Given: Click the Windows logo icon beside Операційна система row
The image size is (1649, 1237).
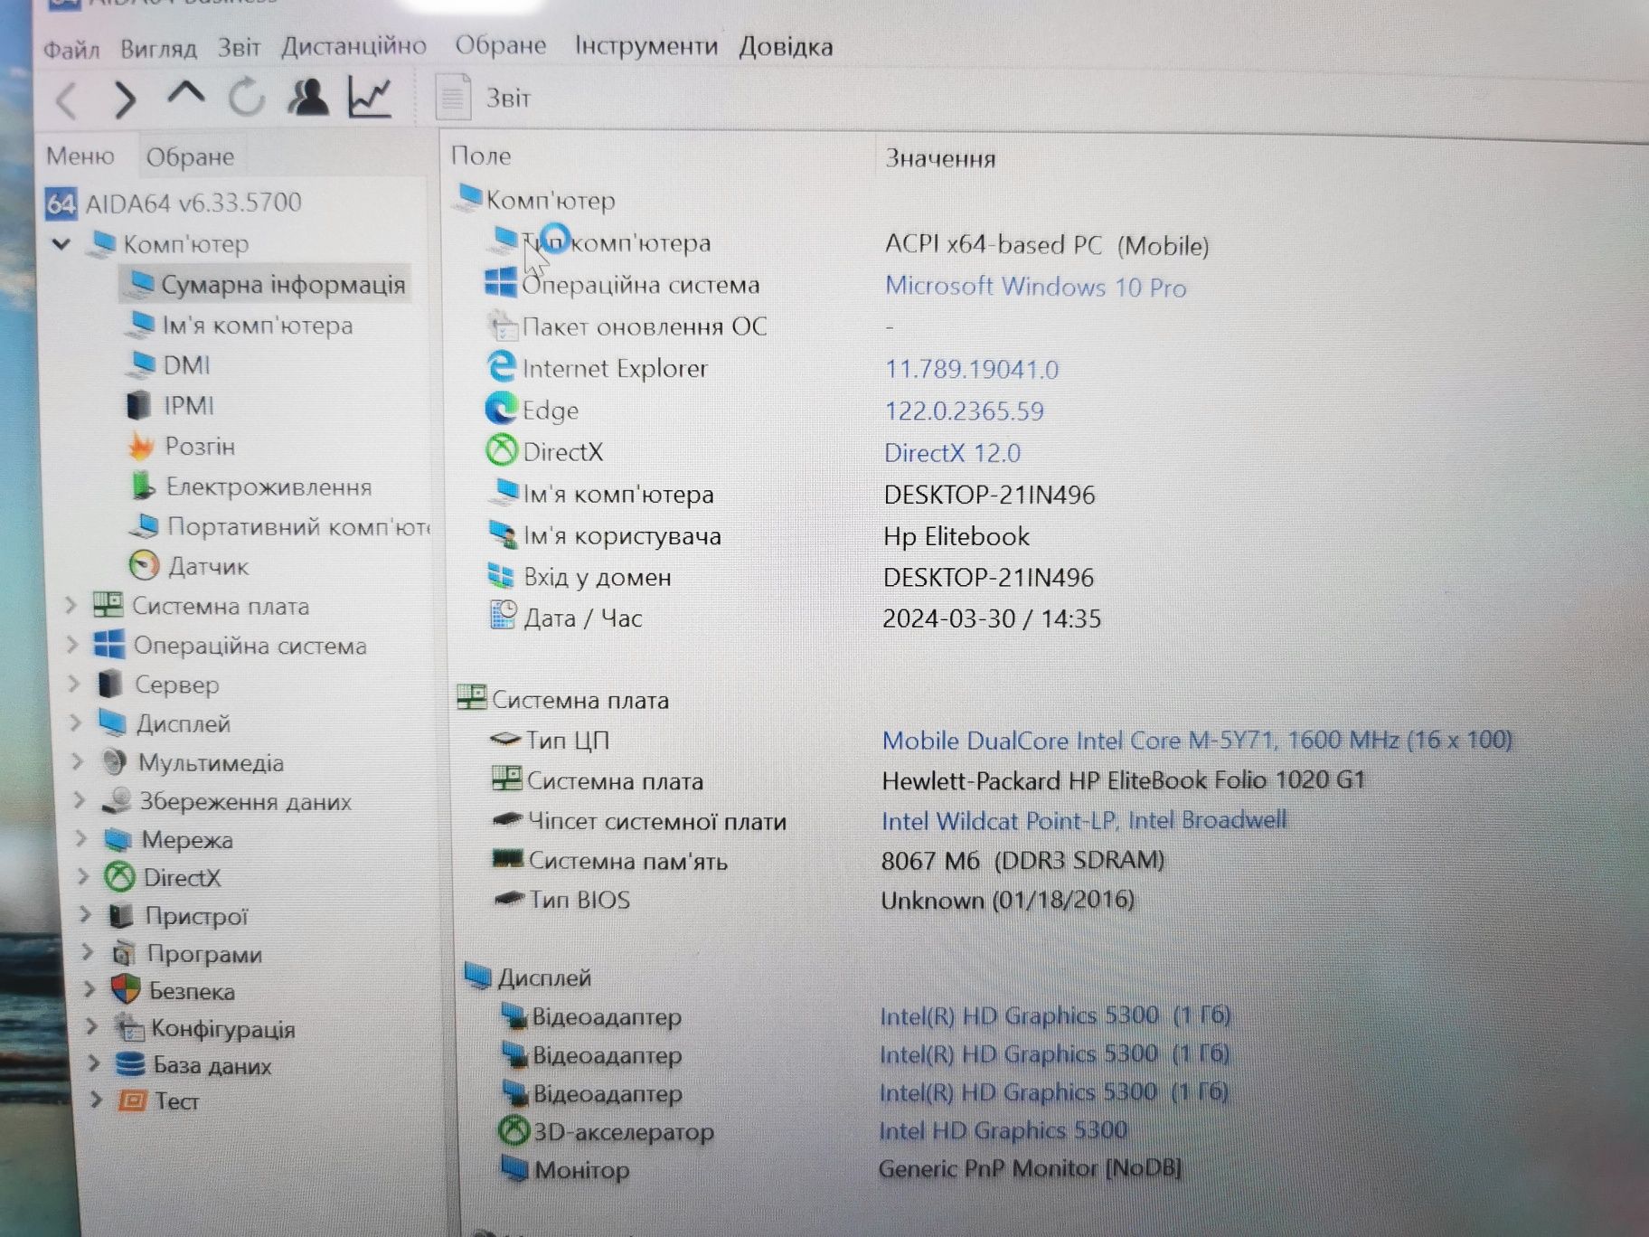Looking at the screenshot, I should 500,282.
